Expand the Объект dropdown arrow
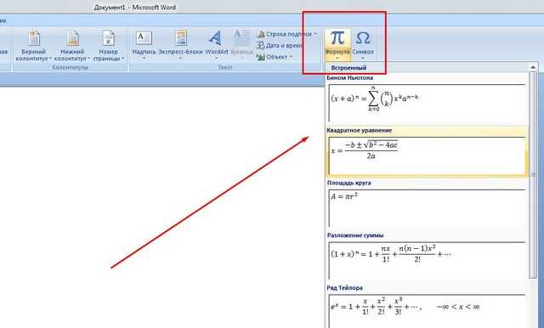 [x=291, y=57]
